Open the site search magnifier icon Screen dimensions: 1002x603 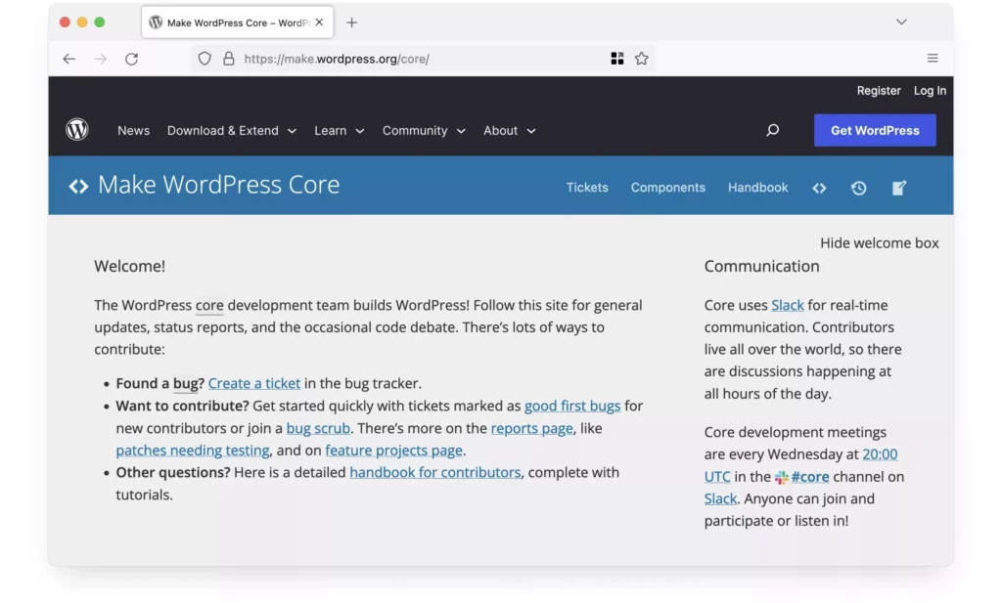pos(773,130)
